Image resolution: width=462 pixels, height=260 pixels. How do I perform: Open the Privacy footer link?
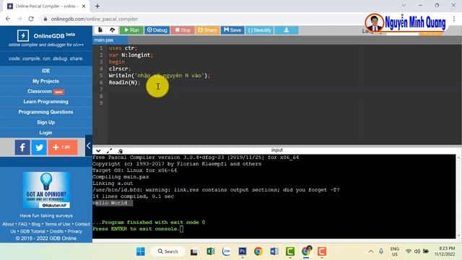75,231
